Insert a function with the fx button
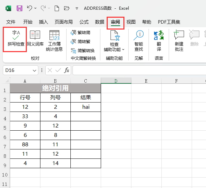206x188 pixels. click(x=67, y=70)
